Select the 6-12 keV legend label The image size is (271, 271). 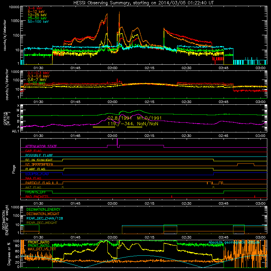(36, 12)
